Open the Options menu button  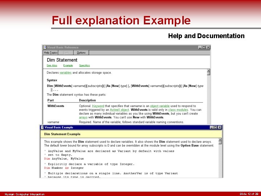(81, 53)
